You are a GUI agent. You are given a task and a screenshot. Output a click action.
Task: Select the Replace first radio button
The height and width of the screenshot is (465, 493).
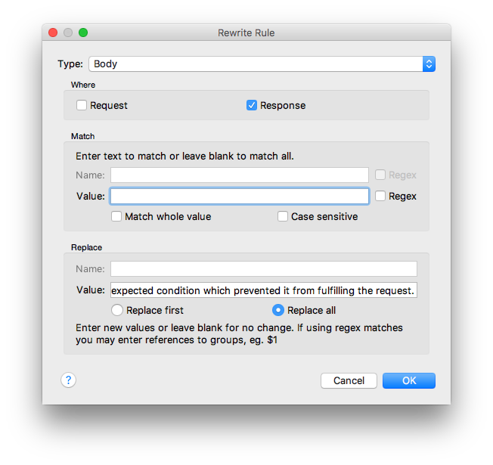[117, 310]
